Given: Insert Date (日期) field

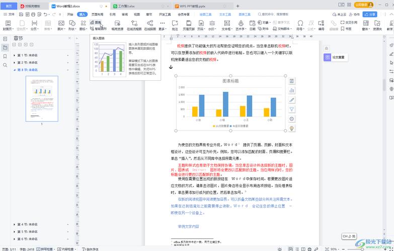Looking at the screenshot, I should pos(252,26).
